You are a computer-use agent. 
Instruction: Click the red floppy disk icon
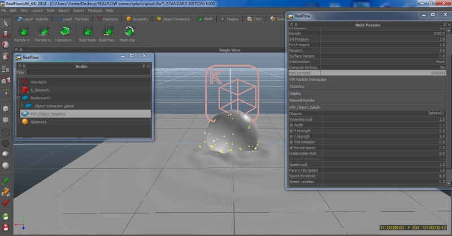coord(6,228)
